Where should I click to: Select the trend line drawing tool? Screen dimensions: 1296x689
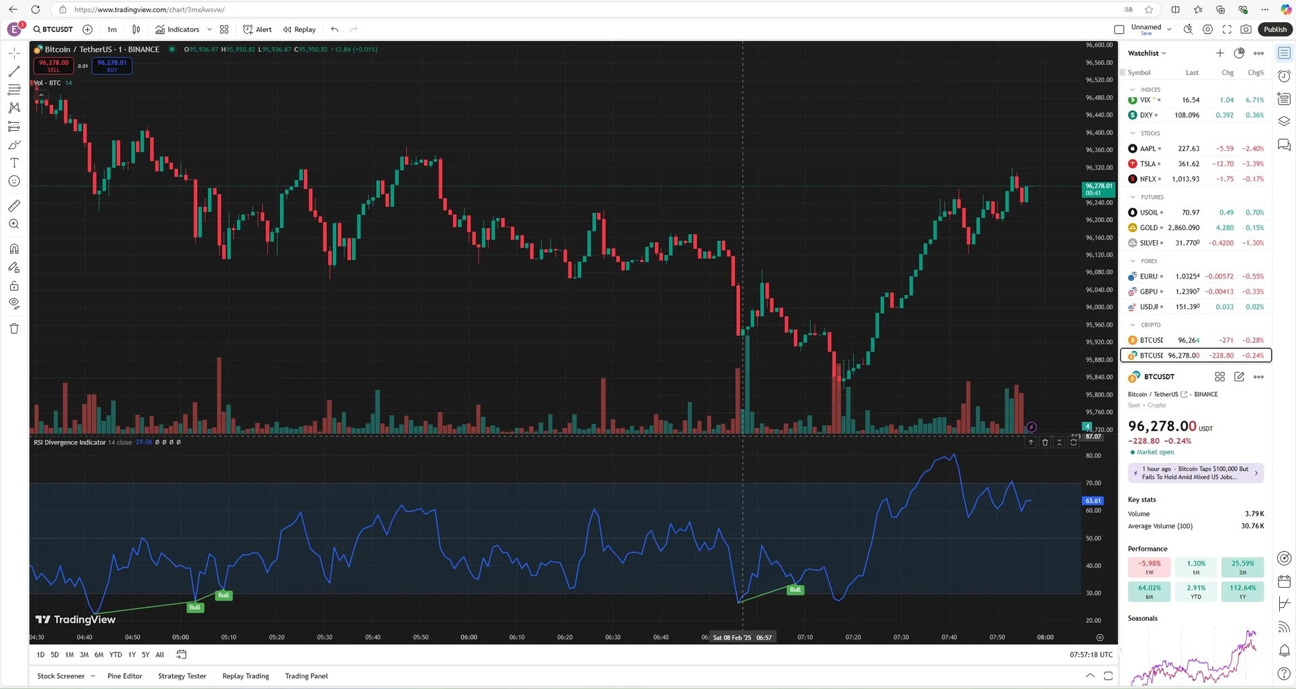[14, 72]
